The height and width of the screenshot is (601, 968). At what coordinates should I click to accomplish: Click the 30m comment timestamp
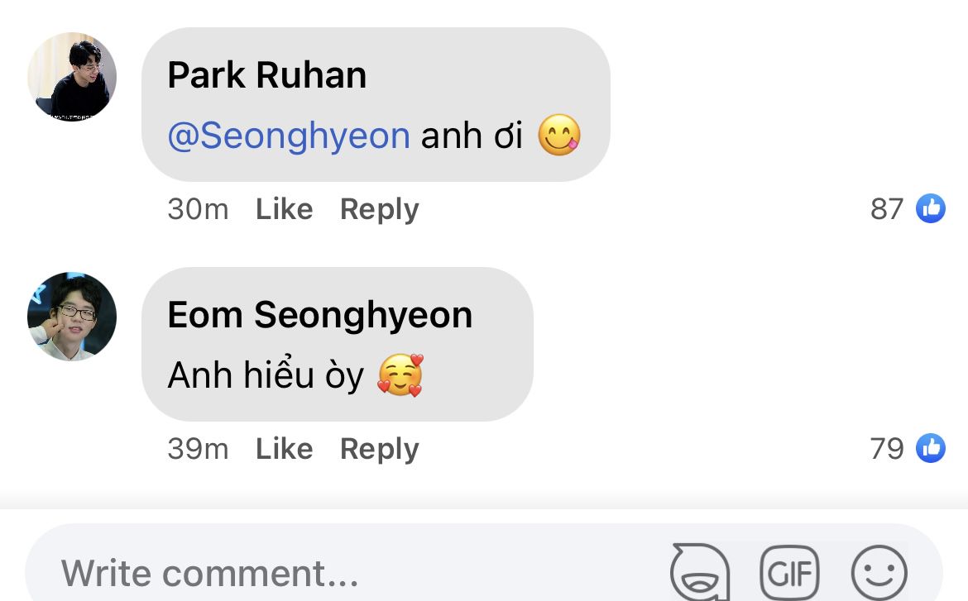click(x=198, y=209)
